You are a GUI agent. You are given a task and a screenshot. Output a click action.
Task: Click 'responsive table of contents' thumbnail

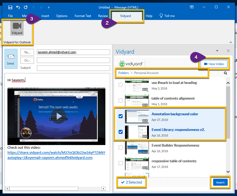(x=137, y=164)
